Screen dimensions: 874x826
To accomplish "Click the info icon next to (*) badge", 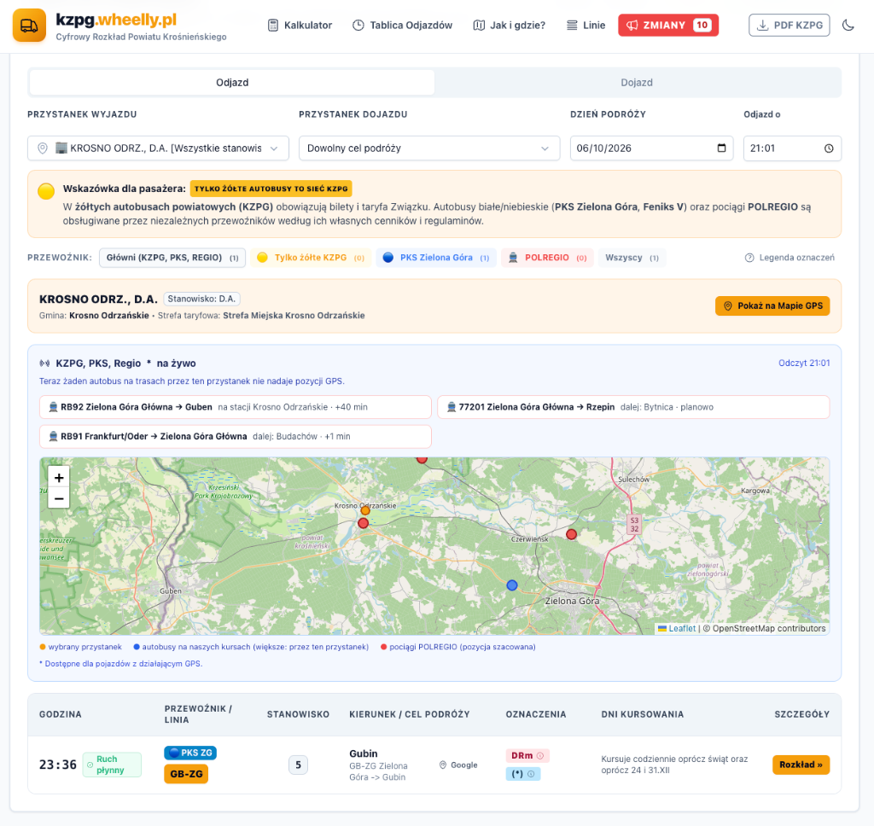I will point(531,774).
